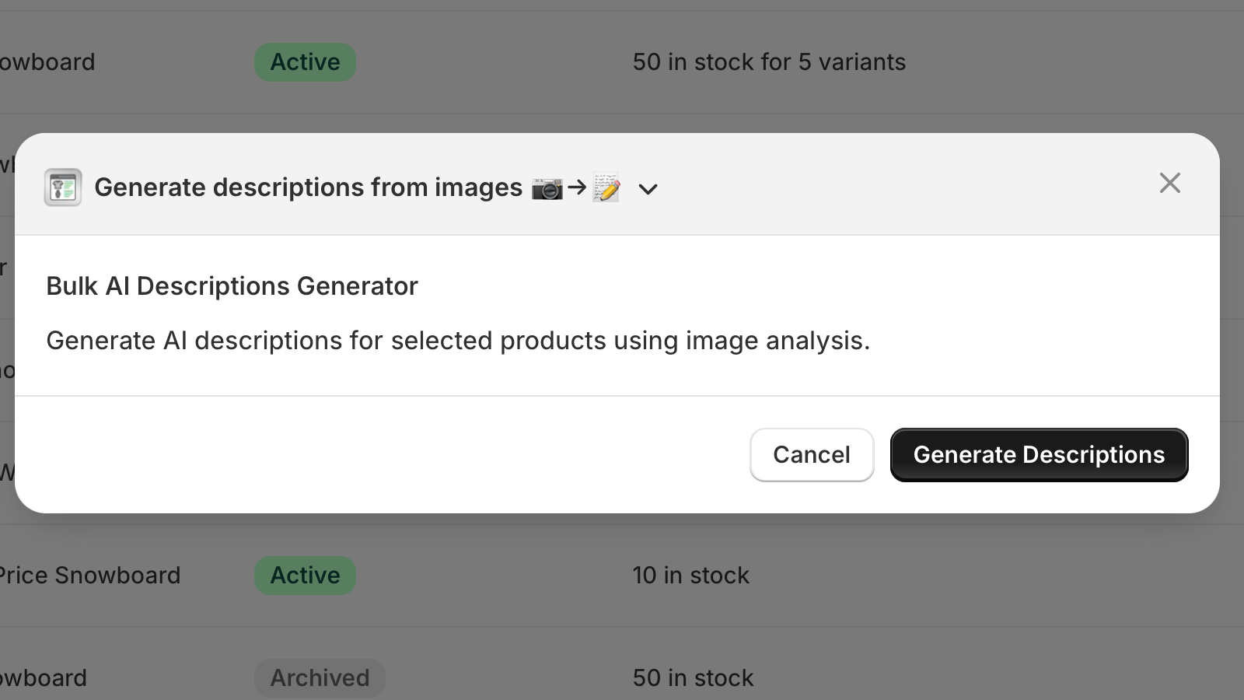Click the Generate Descriptions button
Viewport: 1244px width, 700px height.
coord(1039,454)
